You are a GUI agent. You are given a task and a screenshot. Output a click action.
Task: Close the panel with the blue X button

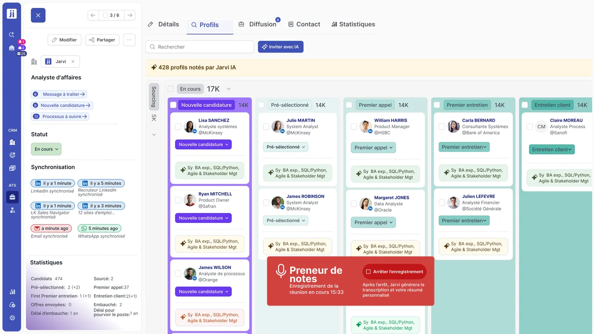[38, 15]
